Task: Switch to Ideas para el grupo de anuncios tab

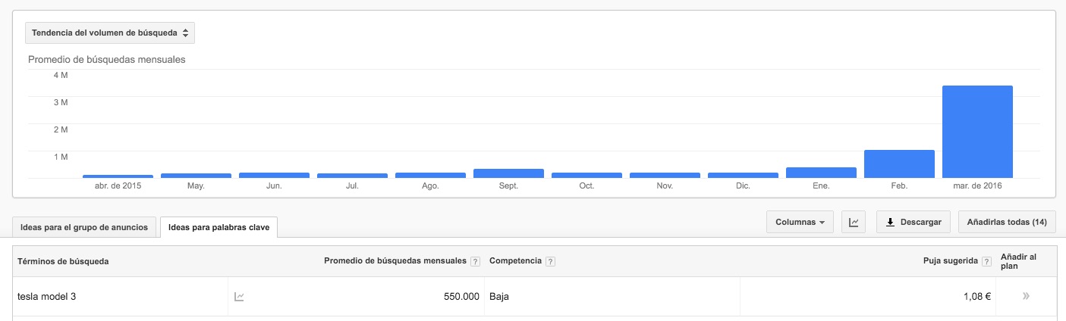Action: coord(84,226)
